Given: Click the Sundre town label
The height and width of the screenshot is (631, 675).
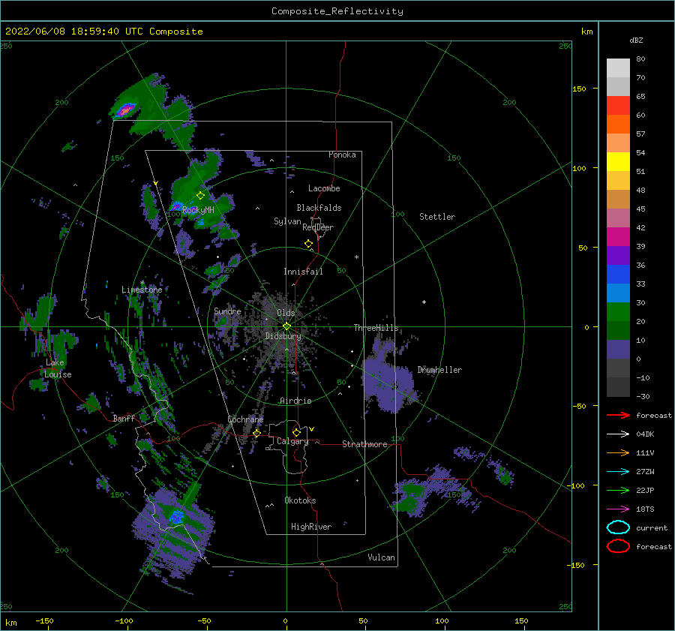Looking at the screenshot, I should tap(227, 311).
